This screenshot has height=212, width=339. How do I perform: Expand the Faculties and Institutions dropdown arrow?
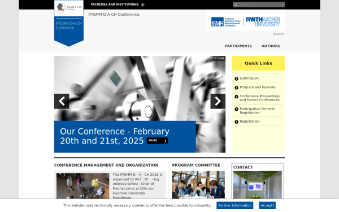click(x=142, y=5)
